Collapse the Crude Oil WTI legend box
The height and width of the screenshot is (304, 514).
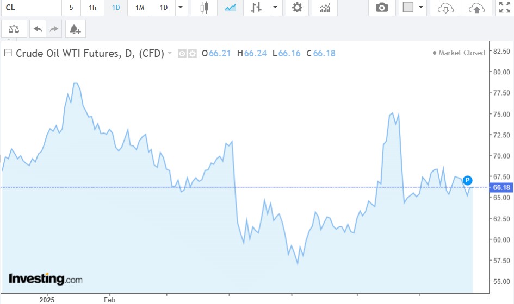tap(8, 53)
